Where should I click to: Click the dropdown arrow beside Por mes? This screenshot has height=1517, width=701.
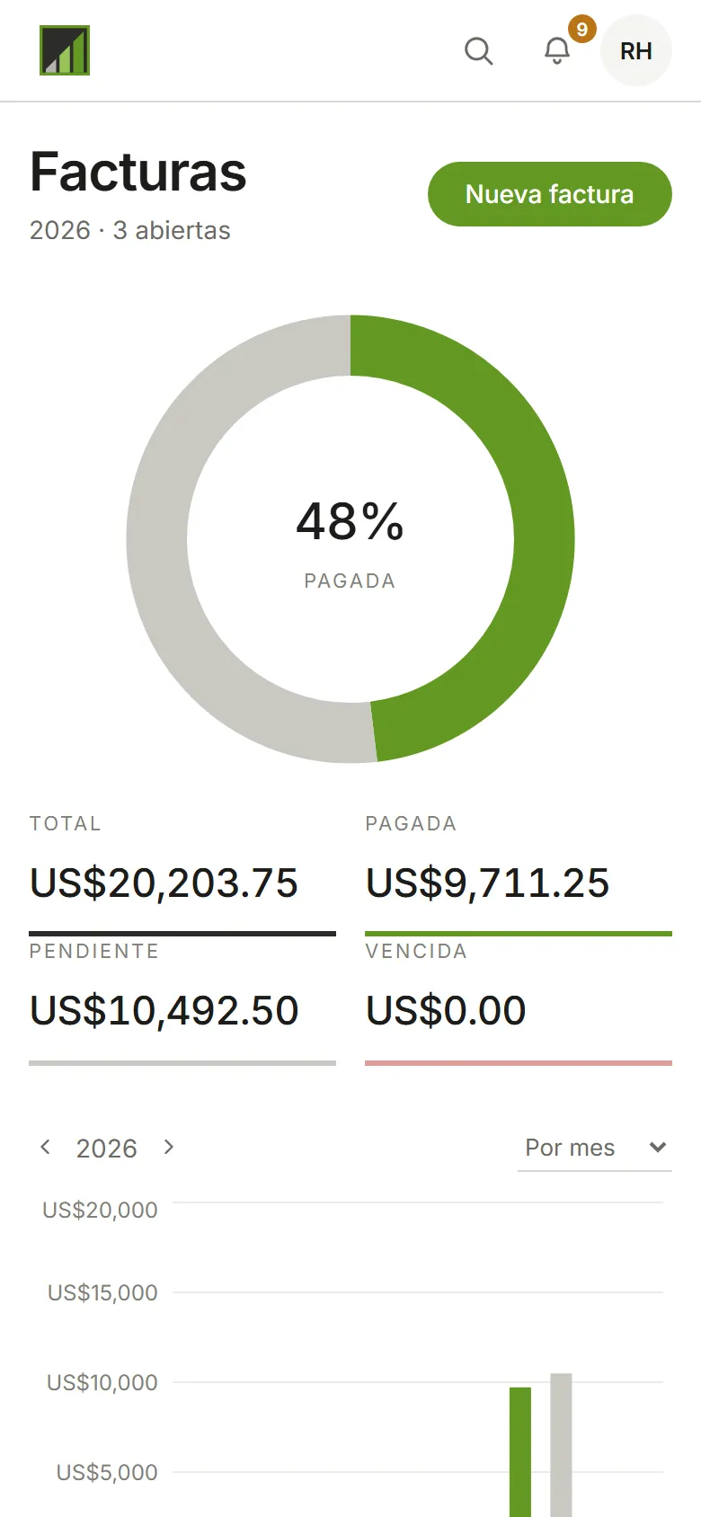658,1148
